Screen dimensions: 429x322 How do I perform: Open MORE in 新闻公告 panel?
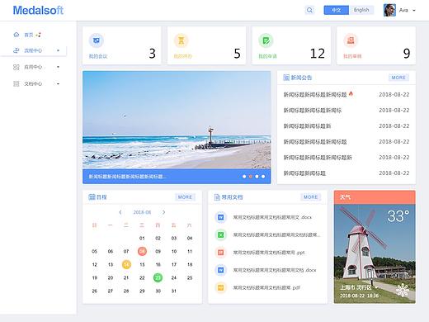pos(398,78)
